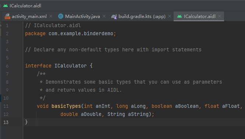Close the activity_main.xml tab
Image resolution: width=245 pixels, height=139 pixels.
[51, 16]
